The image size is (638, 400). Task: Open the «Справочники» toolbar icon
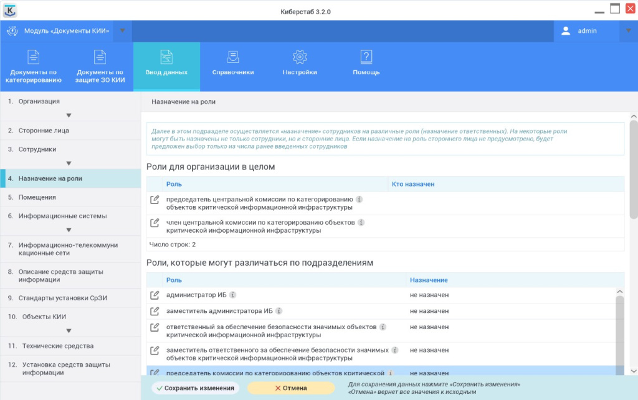234,67
